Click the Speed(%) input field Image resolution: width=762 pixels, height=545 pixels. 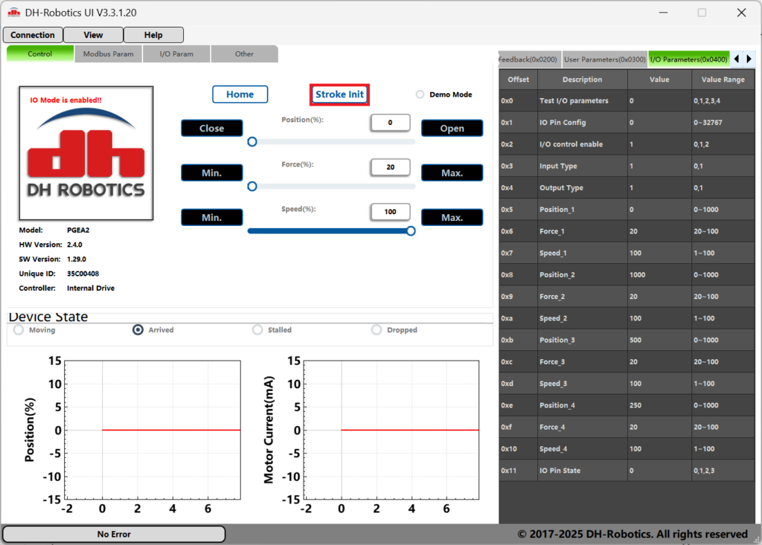tap(390, 212)
